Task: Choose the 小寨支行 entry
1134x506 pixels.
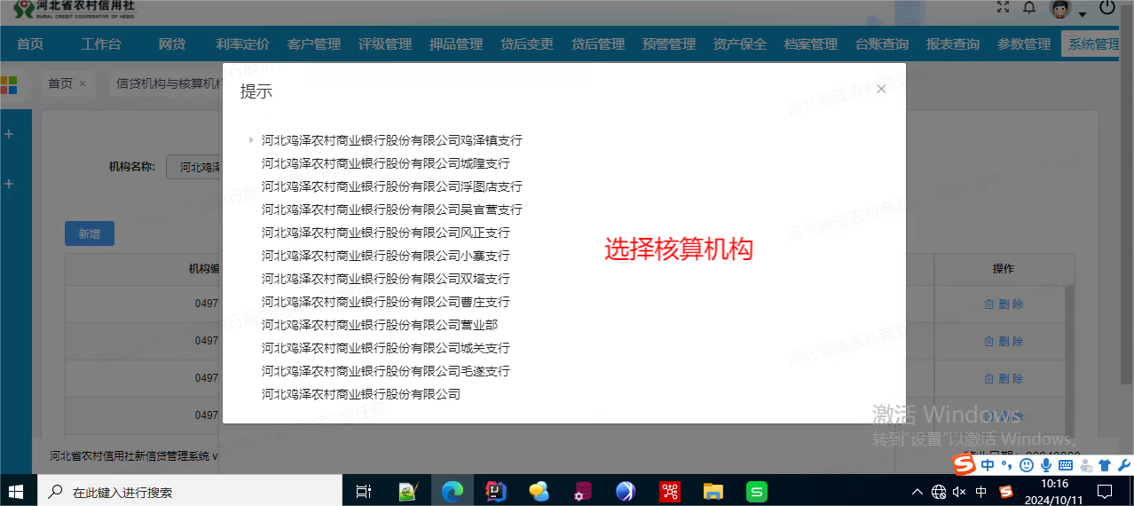Action: point(386,256)
